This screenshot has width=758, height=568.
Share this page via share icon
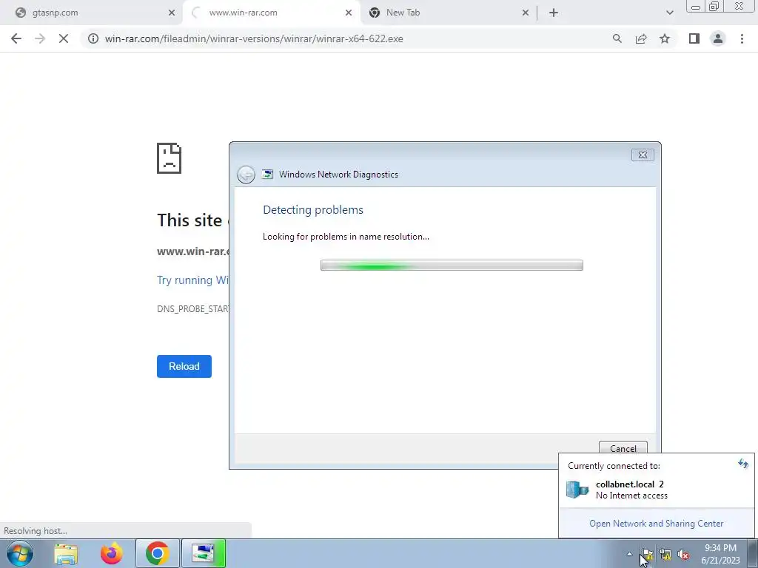click(641, 38)
